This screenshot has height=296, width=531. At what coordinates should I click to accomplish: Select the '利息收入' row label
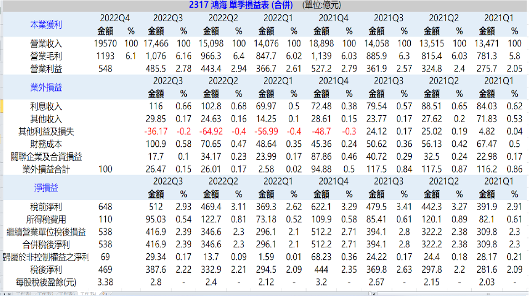[45, 106]
